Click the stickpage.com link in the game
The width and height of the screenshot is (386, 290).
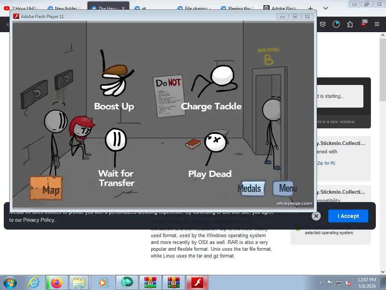pos(294,204)
